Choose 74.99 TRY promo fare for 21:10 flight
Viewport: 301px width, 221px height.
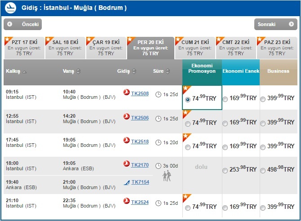[187, 208]
